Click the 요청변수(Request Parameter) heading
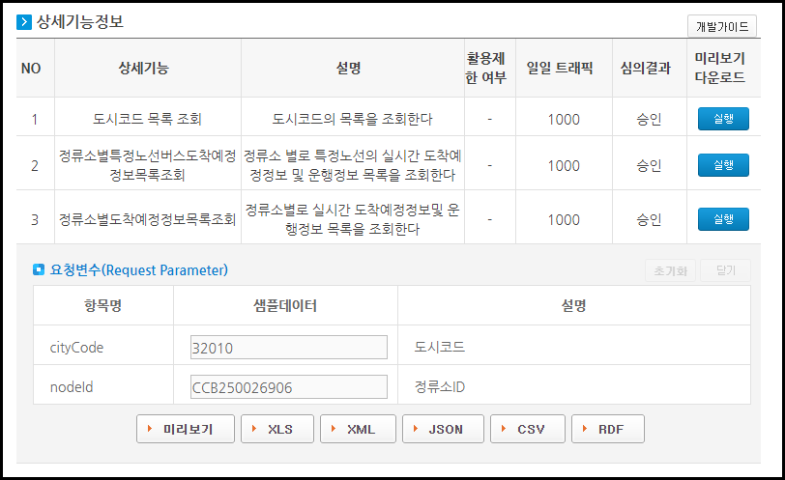This screenshot has height=480, width=785. 138,270
